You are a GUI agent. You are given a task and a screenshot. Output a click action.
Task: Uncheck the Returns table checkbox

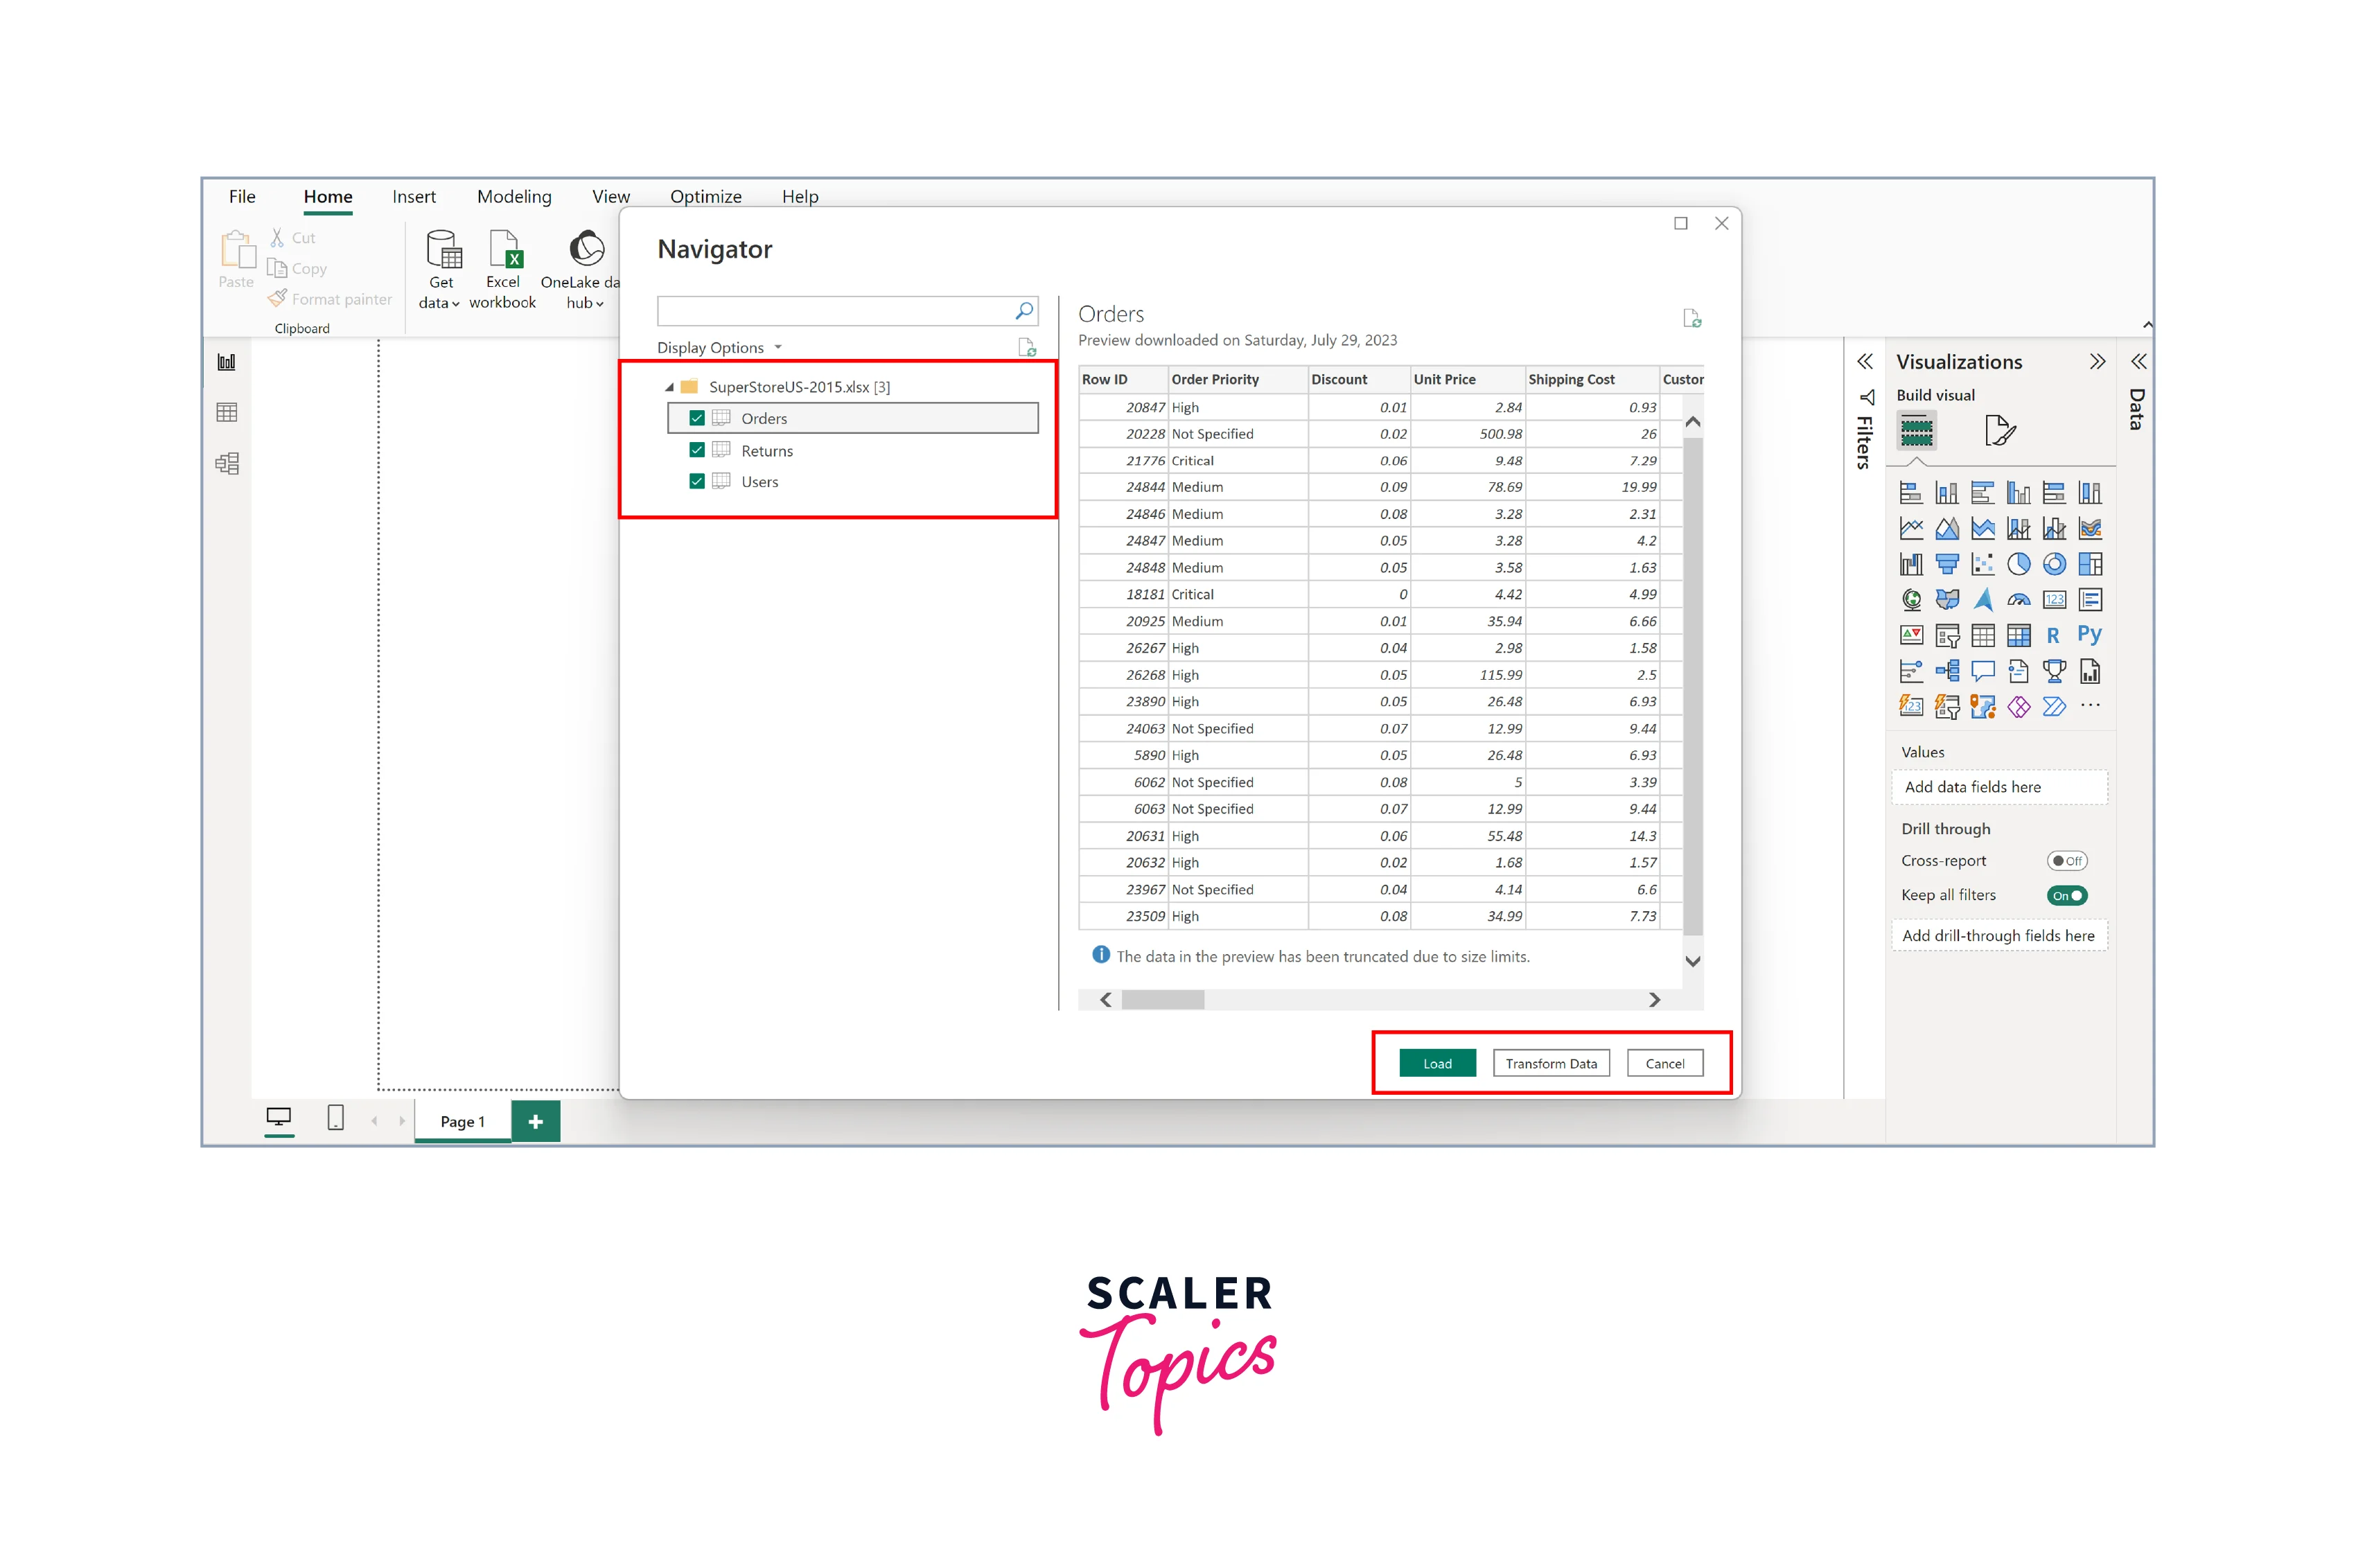point(697,450)
